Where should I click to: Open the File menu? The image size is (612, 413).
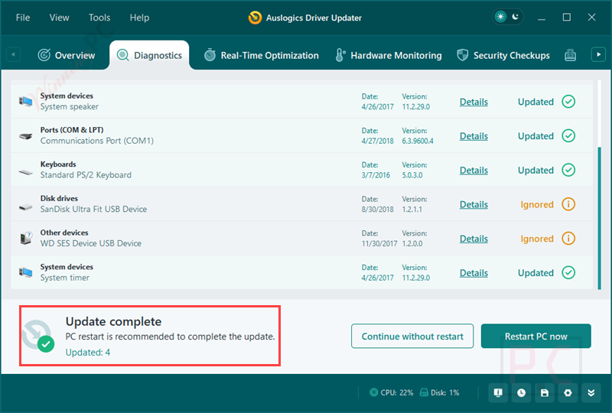(x=23, y=18)
